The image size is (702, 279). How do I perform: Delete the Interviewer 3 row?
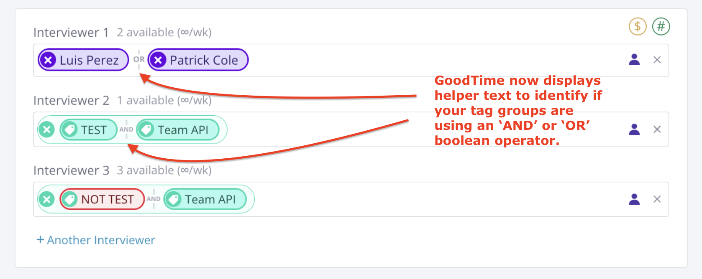(657, 199)
